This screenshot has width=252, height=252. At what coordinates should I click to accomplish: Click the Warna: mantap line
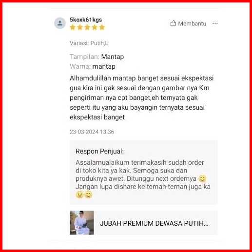[93, 66]
